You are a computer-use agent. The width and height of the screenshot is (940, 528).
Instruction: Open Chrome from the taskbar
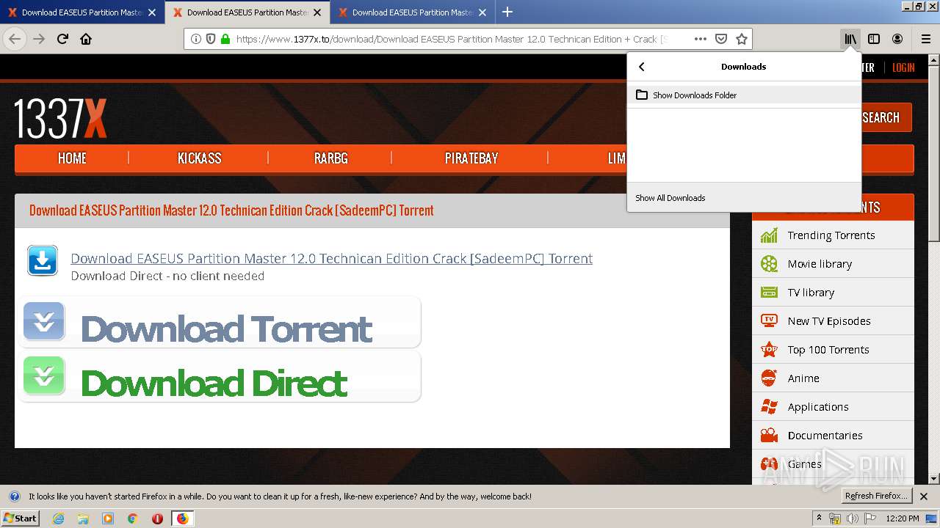(x=132, y=518)
